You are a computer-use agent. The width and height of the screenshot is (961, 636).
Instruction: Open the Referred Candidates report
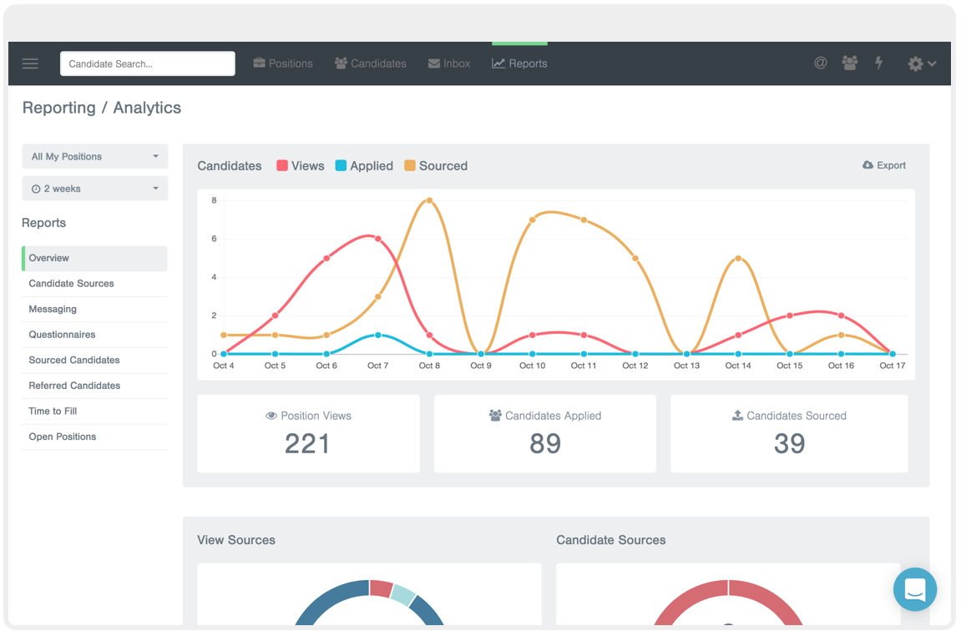click(x=94, y=386)
